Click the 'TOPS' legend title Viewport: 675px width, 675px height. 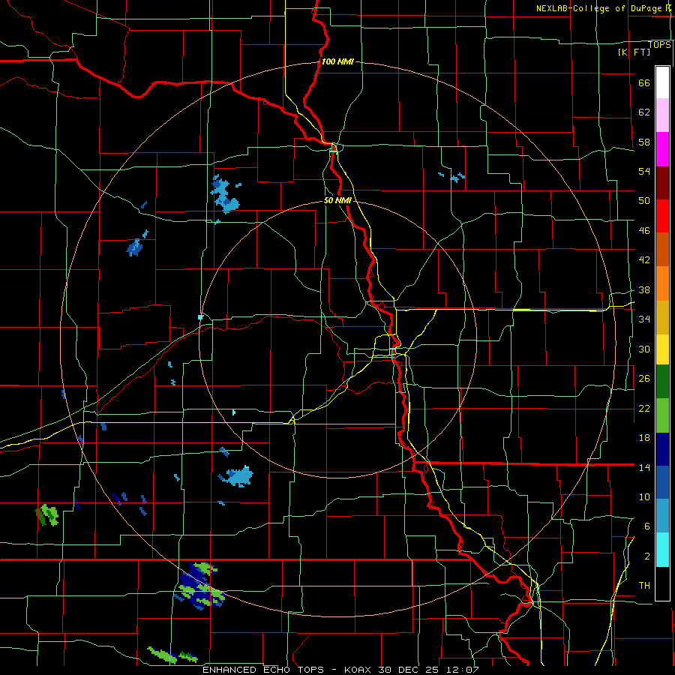point(659,45)
